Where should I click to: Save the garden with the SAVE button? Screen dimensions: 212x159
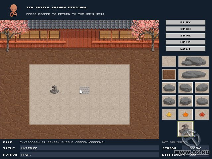pos(185,35)
